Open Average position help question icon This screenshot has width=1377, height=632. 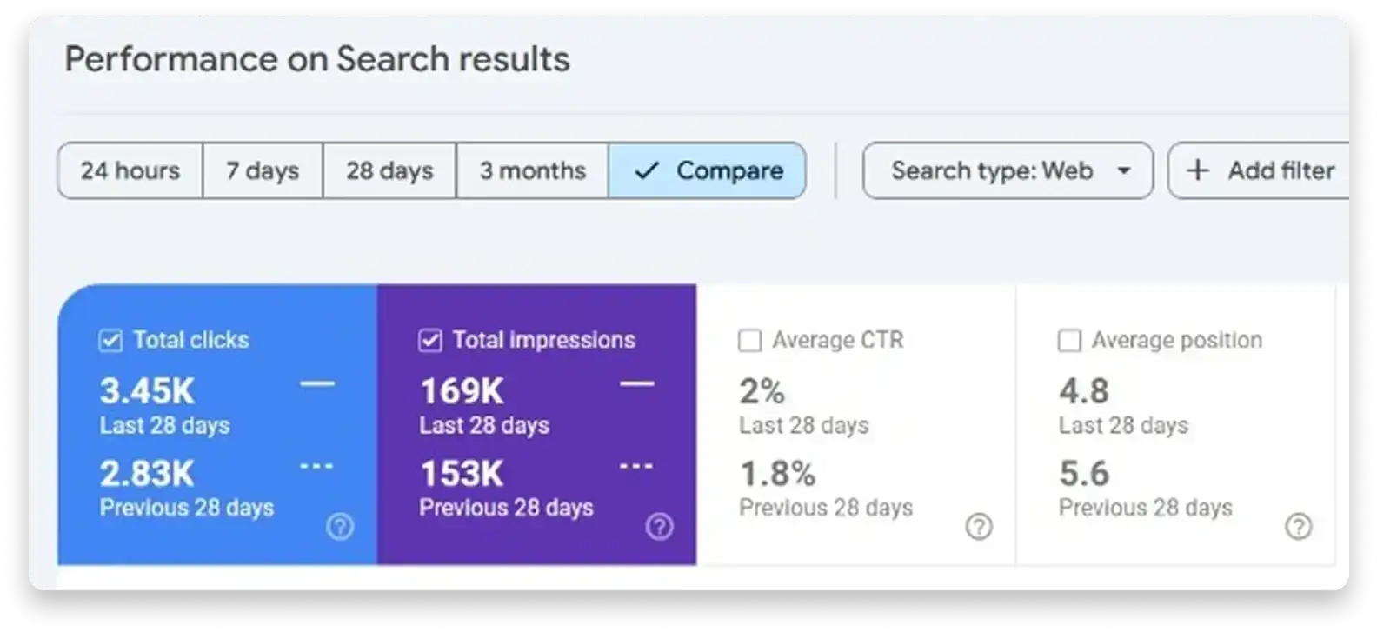click(1298, 526)
